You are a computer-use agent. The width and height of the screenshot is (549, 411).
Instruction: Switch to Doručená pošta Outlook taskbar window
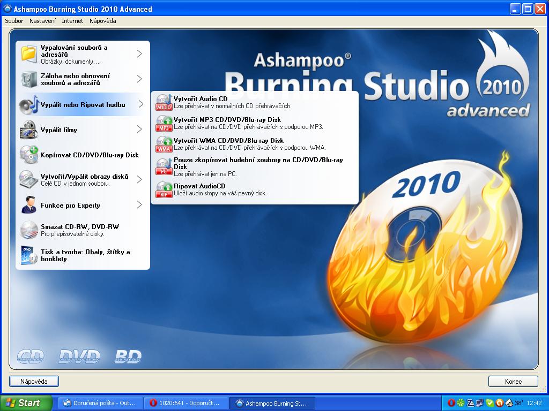tap(101, 403)
